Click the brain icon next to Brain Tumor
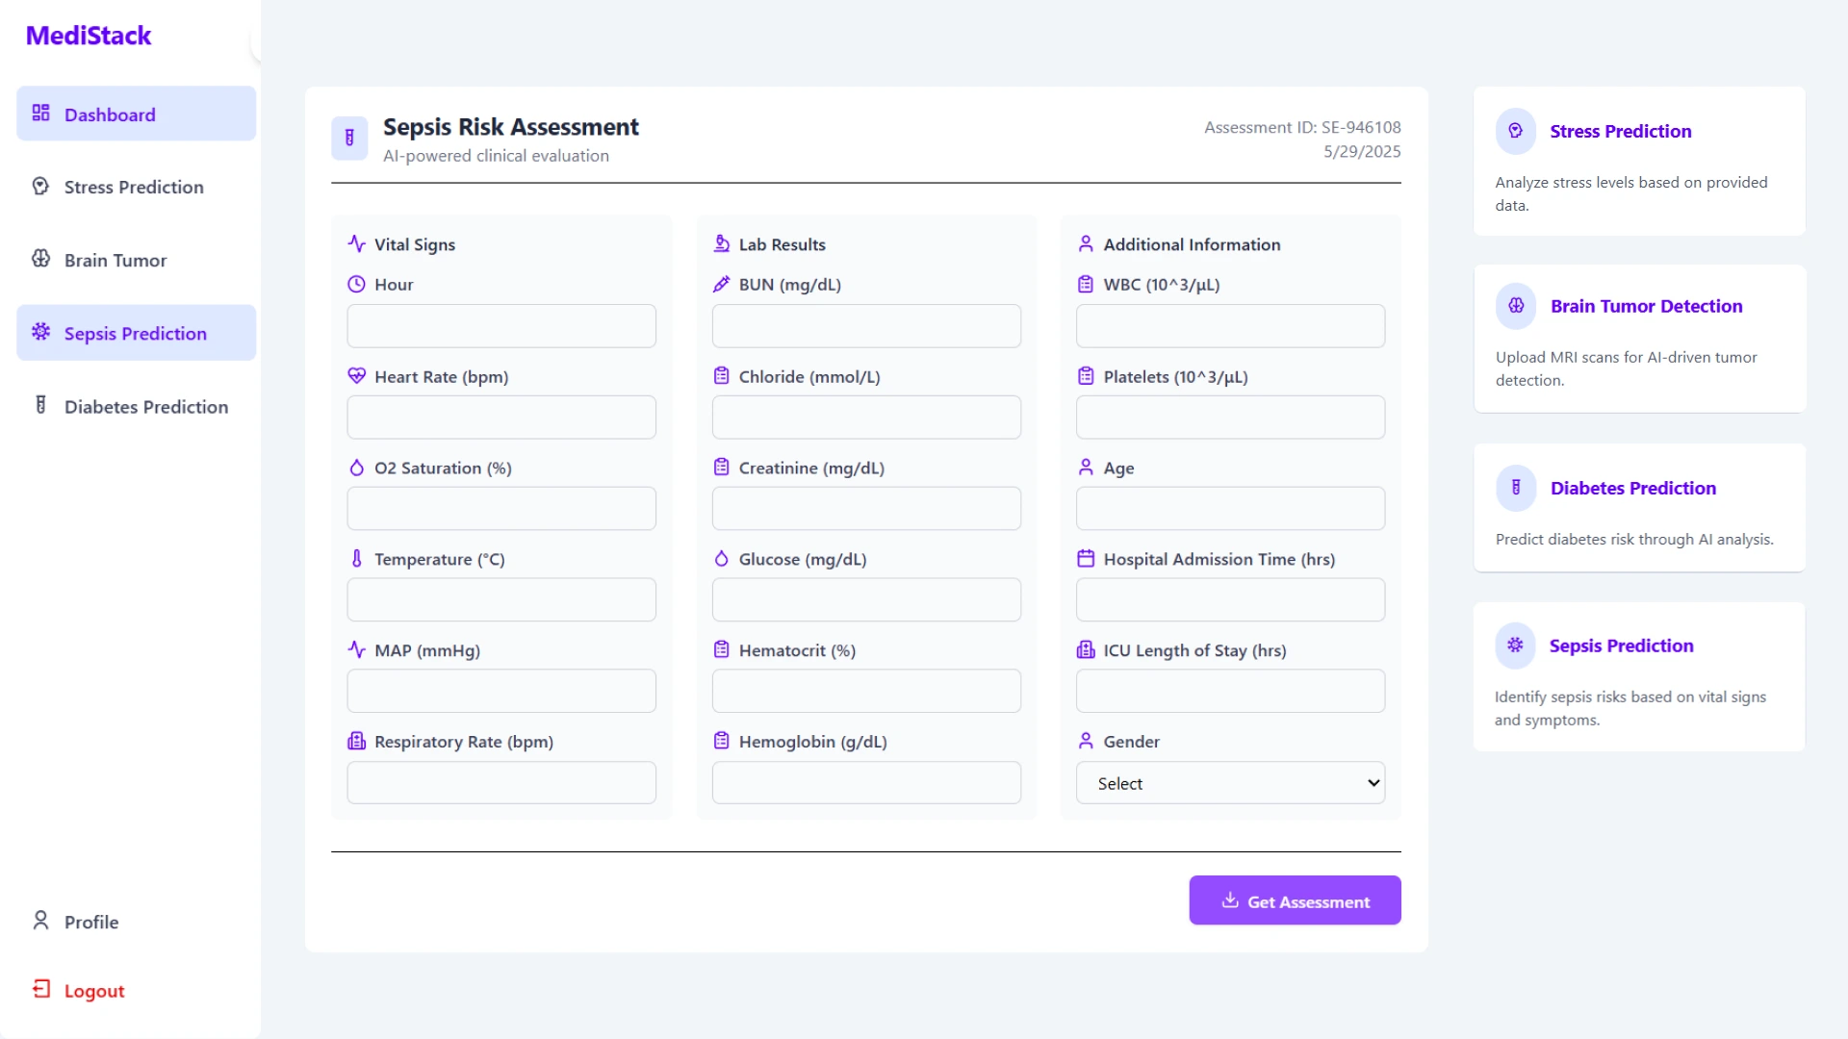The width and height of the screenshot is (1848, 1039). [x=39, y=260]
